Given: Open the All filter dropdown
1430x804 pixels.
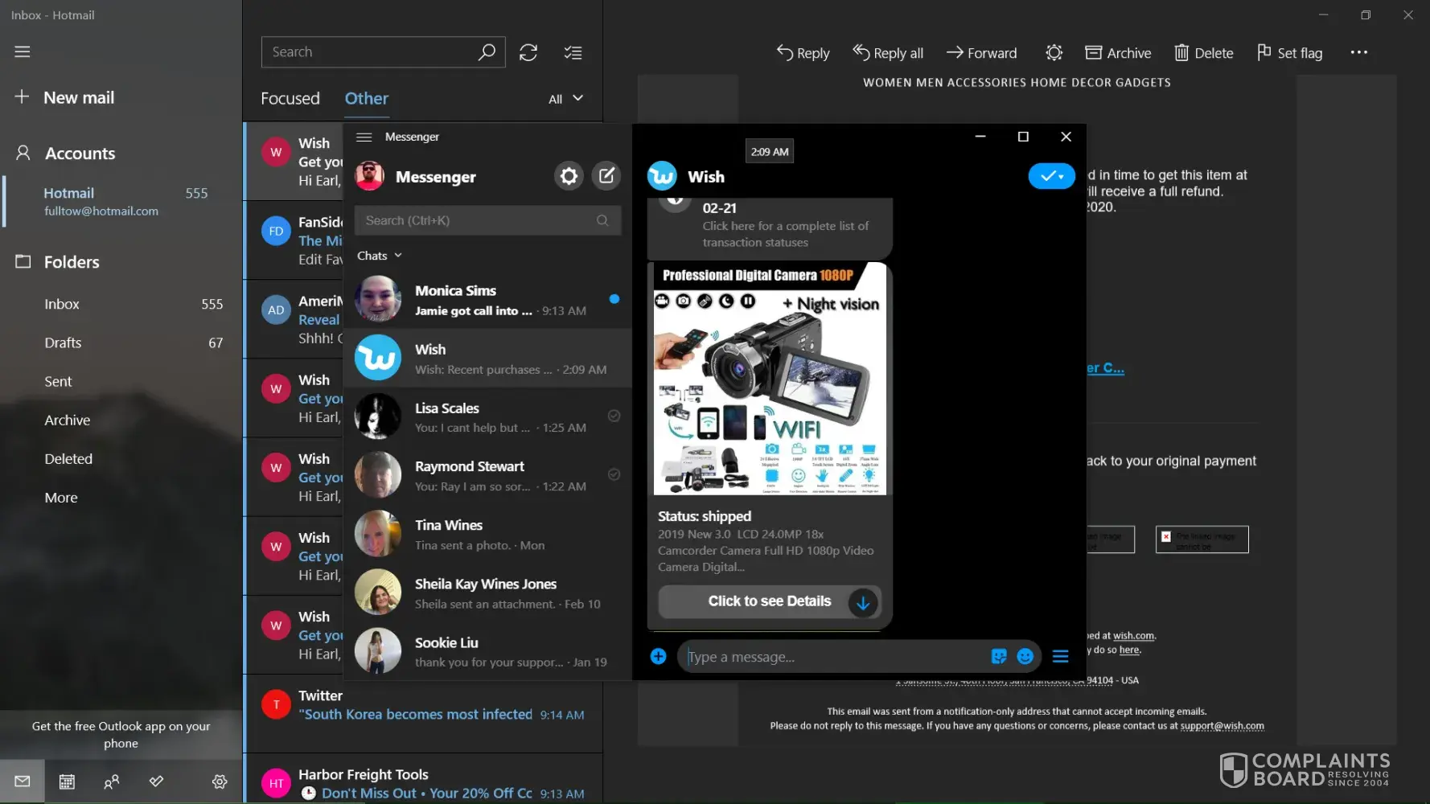Looking at the screenshot, I should tap(565, 99).
